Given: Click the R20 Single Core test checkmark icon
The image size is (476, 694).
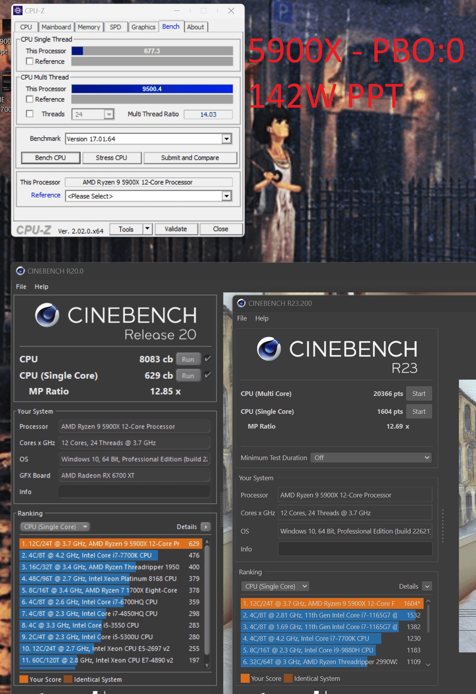Looking at the screenshot, I should 208,375.
